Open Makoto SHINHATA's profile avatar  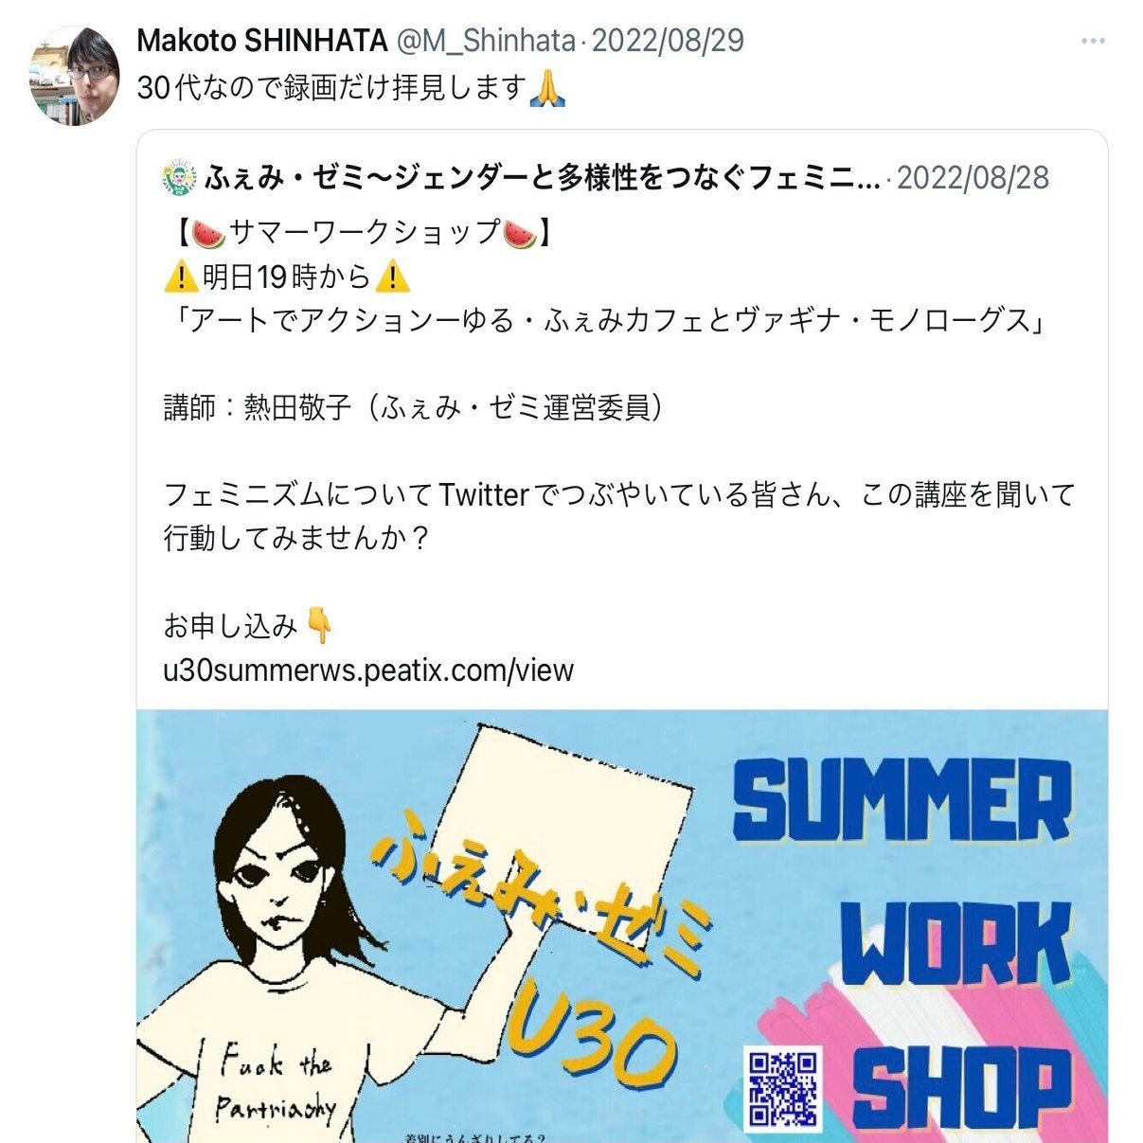point(76,77)
